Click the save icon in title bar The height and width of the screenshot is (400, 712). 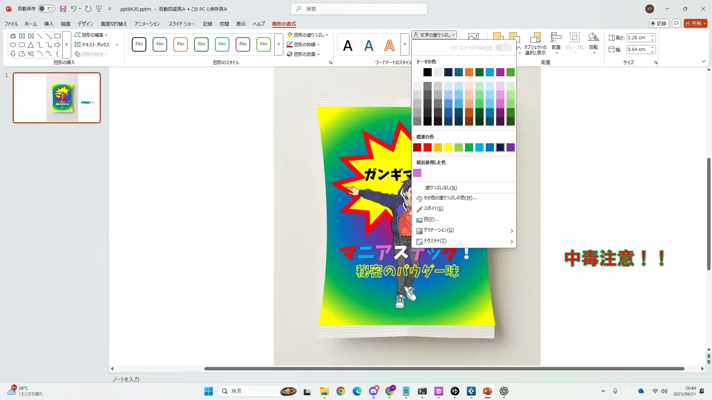(x=63, y=9)
